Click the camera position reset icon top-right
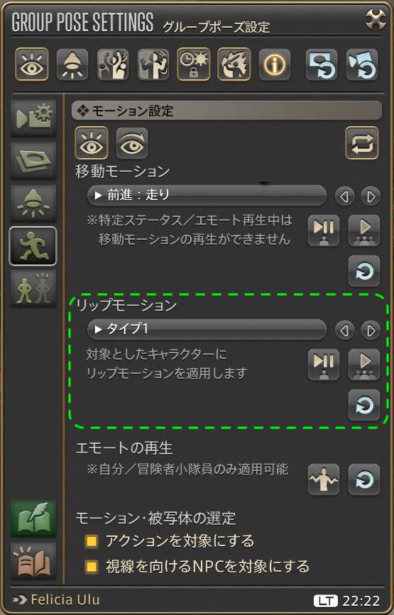The height and width of the screenshot is (615, 394). click(x=362, y=65)
